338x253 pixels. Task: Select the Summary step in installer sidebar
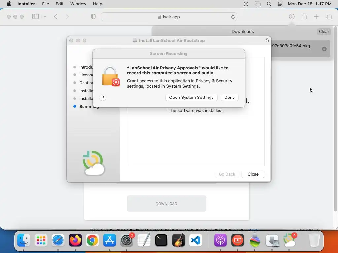(89, 106)
